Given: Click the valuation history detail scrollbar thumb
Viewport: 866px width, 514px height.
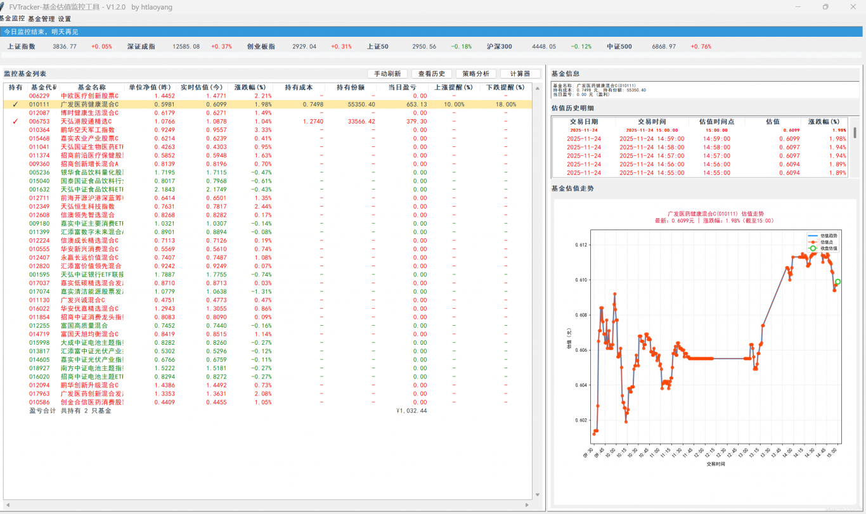Looking at the screenshot, I should click(855, 132).
